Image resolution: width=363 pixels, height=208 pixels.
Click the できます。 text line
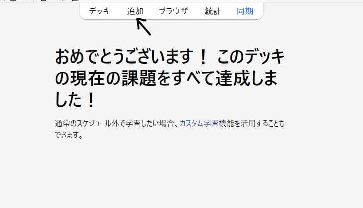point(69,135)
